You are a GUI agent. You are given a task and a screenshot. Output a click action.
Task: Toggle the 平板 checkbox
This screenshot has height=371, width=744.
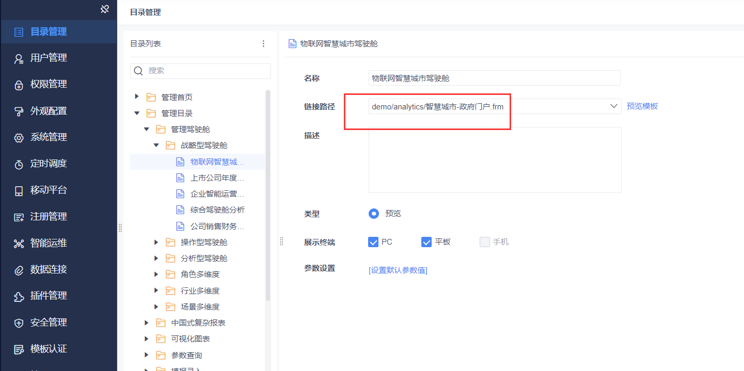[426, 242]
